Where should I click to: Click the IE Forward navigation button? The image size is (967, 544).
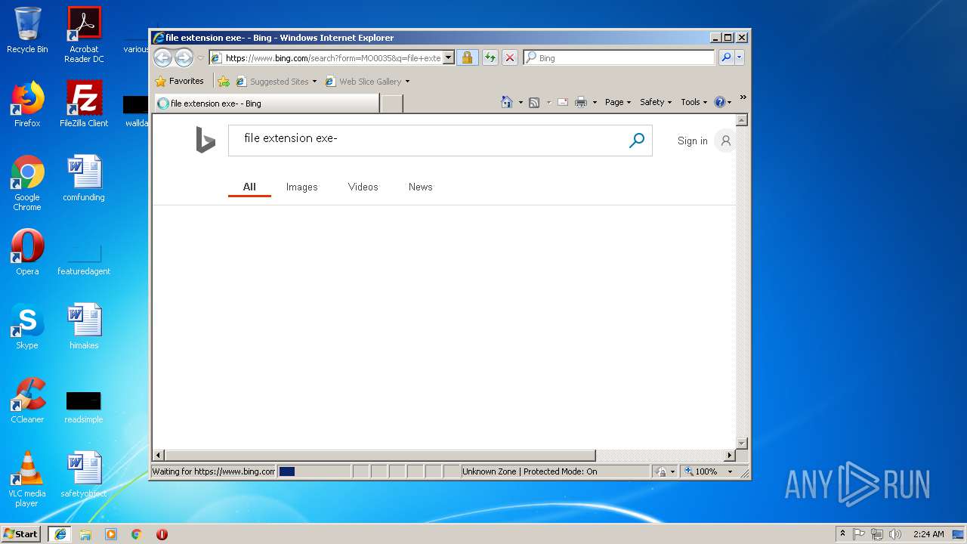[x=184, y=57]
